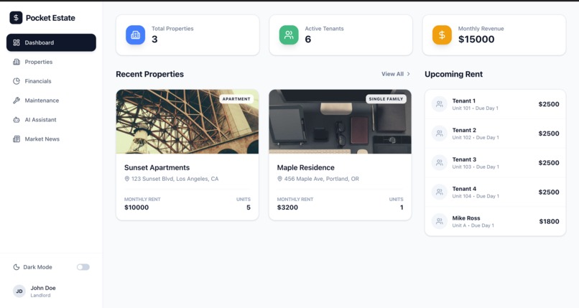This screenshot has width=579, height=308.
Task: Click the Market News newspaper icon
Action: (x=17, y=139)
